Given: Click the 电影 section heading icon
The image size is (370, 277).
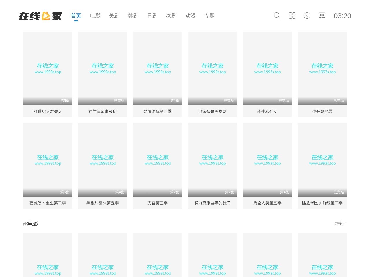Looking at the screenshot, I should (x=25, y=224).
